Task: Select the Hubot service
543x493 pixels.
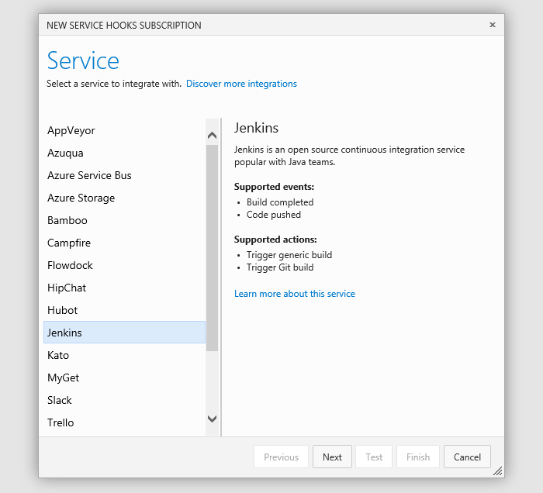Action: point(124,310)
